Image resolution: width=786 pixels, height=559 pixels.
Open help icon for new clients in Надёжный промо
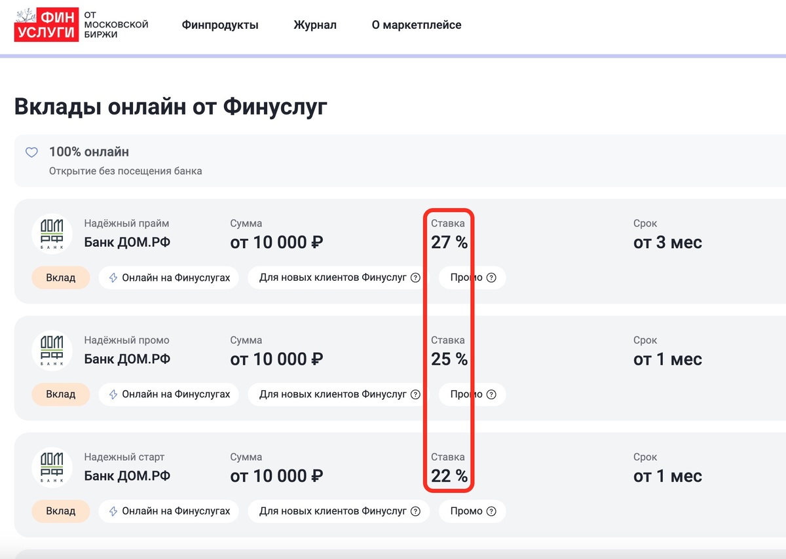(415, 395)
